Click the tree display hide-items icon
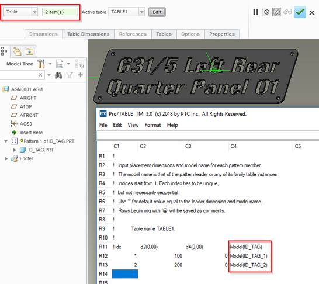The width and height of the screenshot is (319, 284). tap(79, 64)
